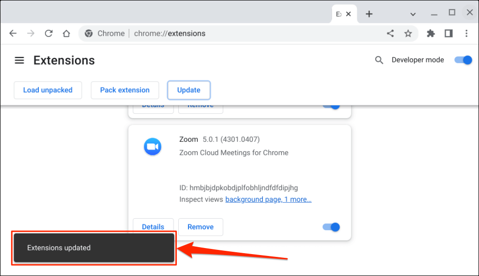Open the home page icon
Viewport: 479px width, 276px height.
click(66, 33)
